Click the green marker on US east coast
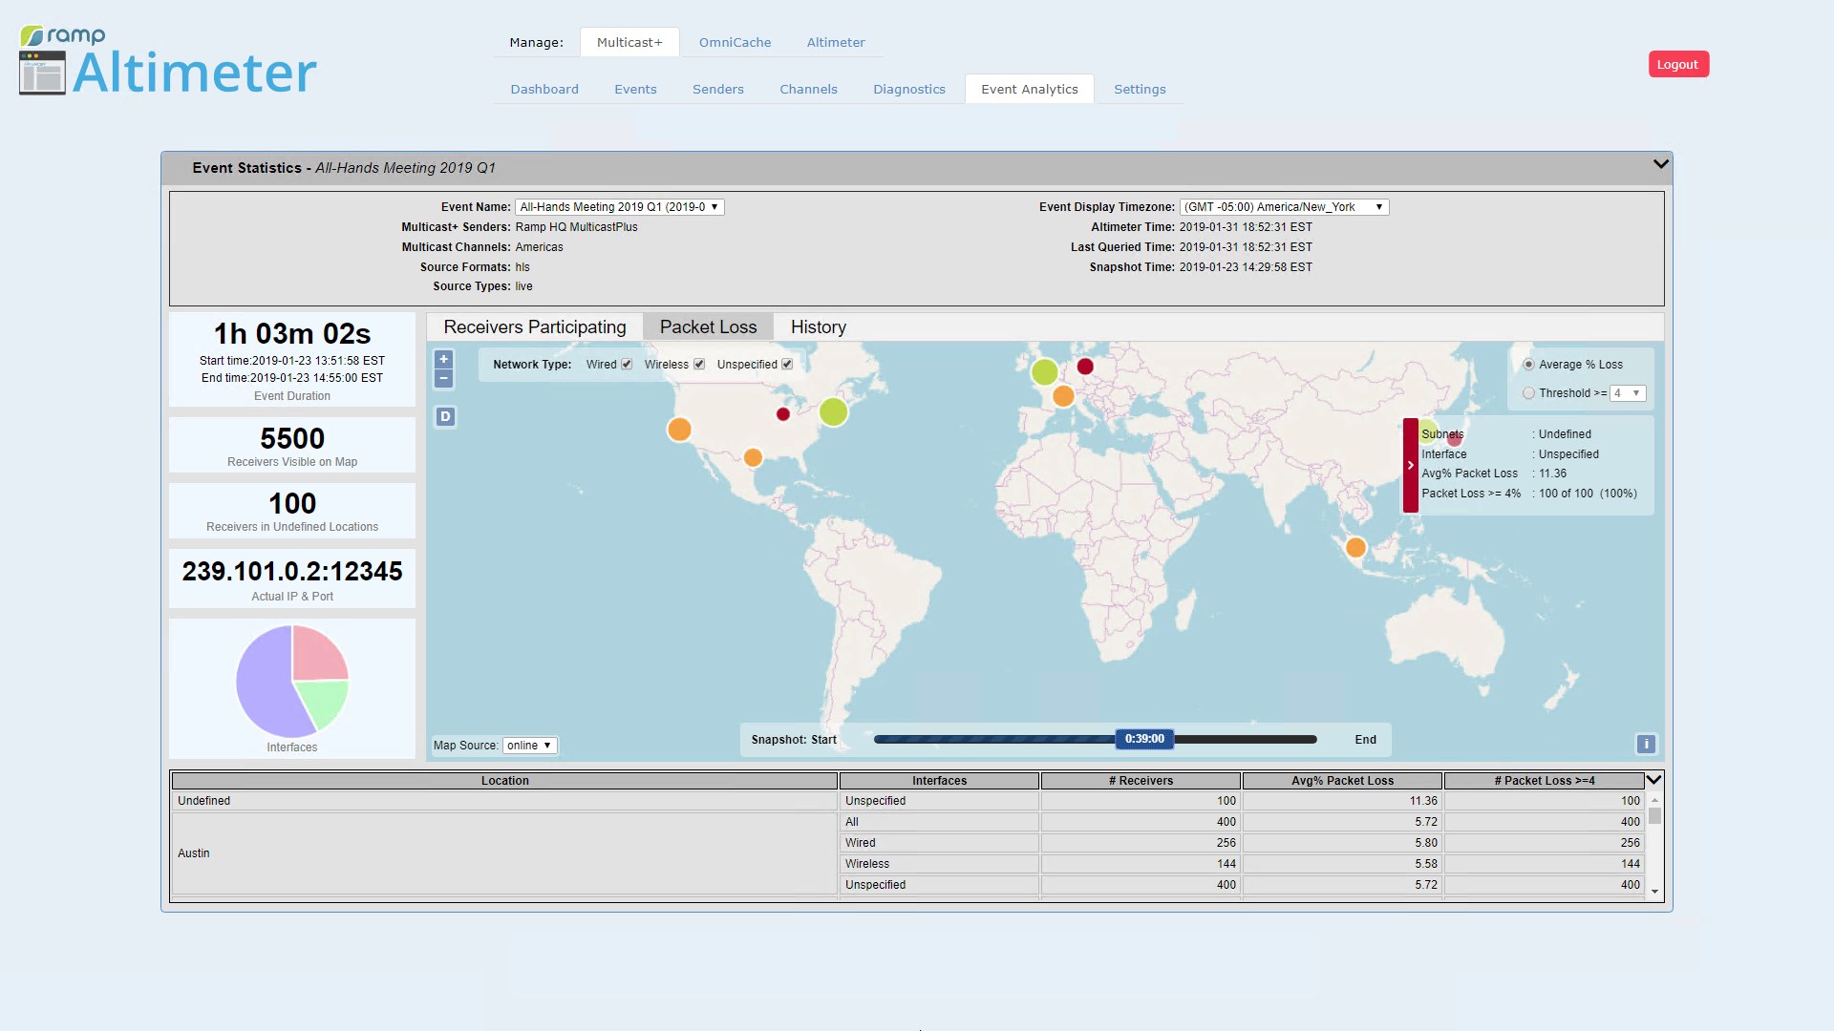 [833, 412]
